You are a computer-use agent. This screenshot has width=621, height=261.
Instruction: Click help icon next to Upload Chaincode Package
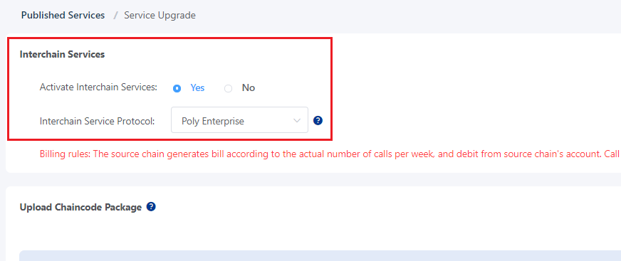[x=151, y=206]
